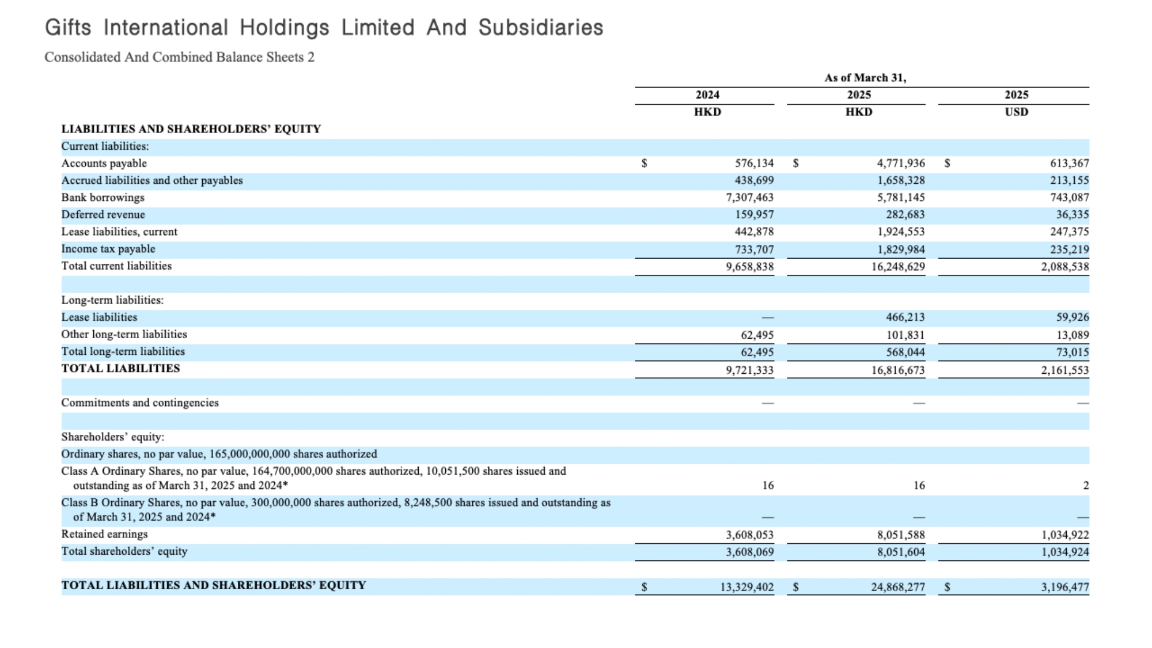This screenshot has height=648, width=1152.
Task: Select Other long-term liabilities value 101,831
Action: click(x=905, y=335)
